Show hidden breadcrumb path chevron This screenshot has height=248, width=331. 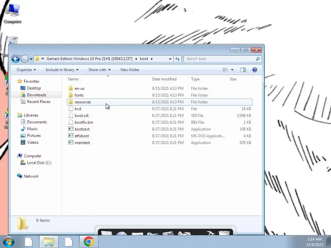click(43, 59)
